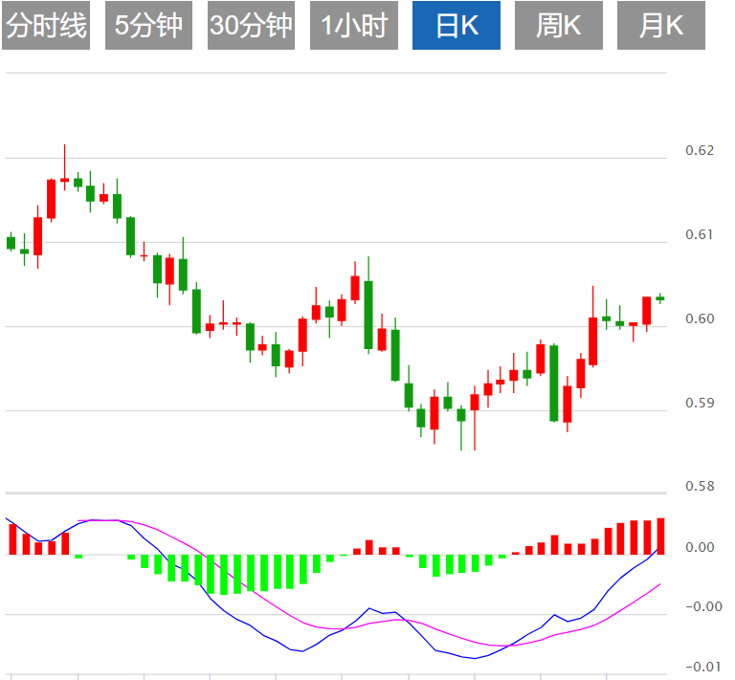This screenshot has width=735, height=680.
Task: Click the MACD 0.00 axis label
Action: [x=700, y=548]
